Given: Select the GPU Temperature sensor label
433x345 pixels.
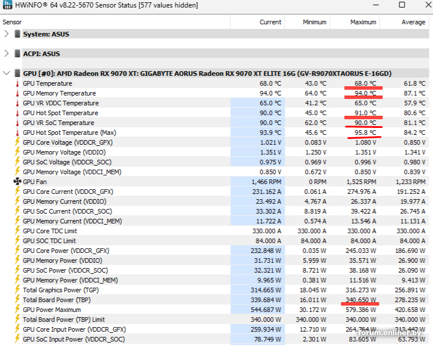Looking at the screenshot, I should [x=47, y=83].
